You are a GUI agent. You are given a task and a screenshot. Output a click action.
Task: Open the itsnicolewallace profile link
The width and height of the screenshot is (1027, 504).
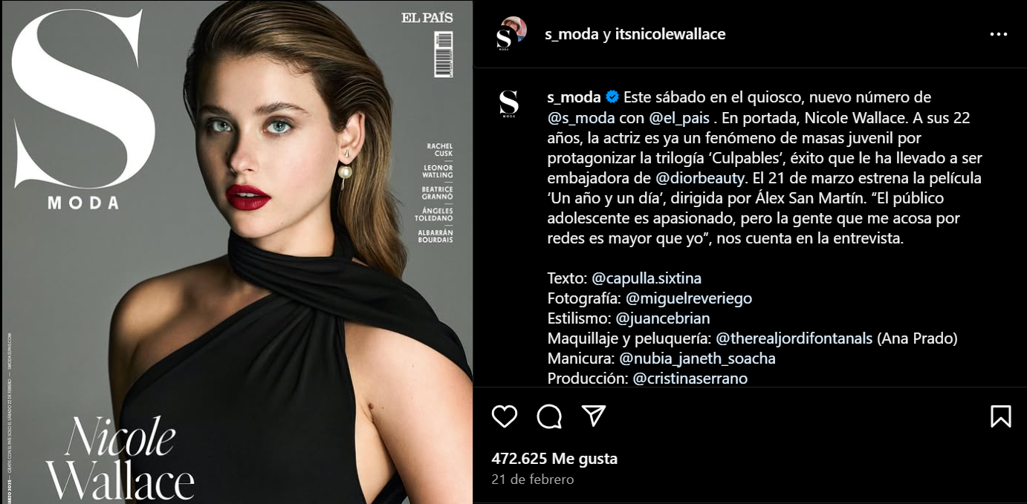pos(670,34)
